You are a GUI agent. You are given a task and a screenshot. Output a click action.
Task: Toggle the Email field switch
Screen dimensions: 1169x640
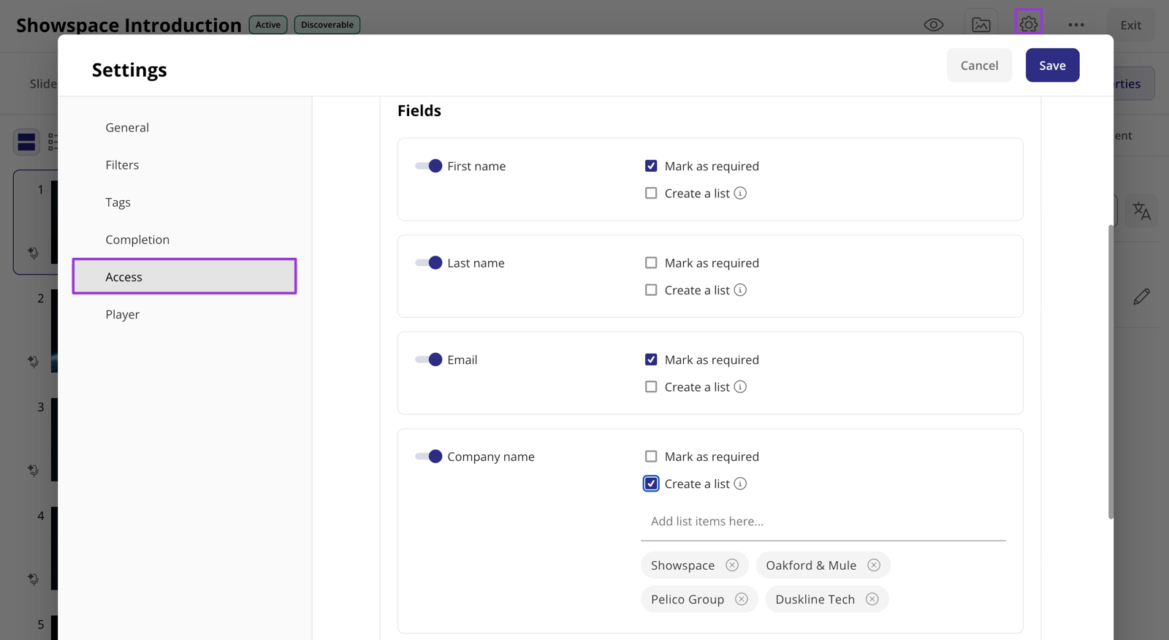click(428, 359)
